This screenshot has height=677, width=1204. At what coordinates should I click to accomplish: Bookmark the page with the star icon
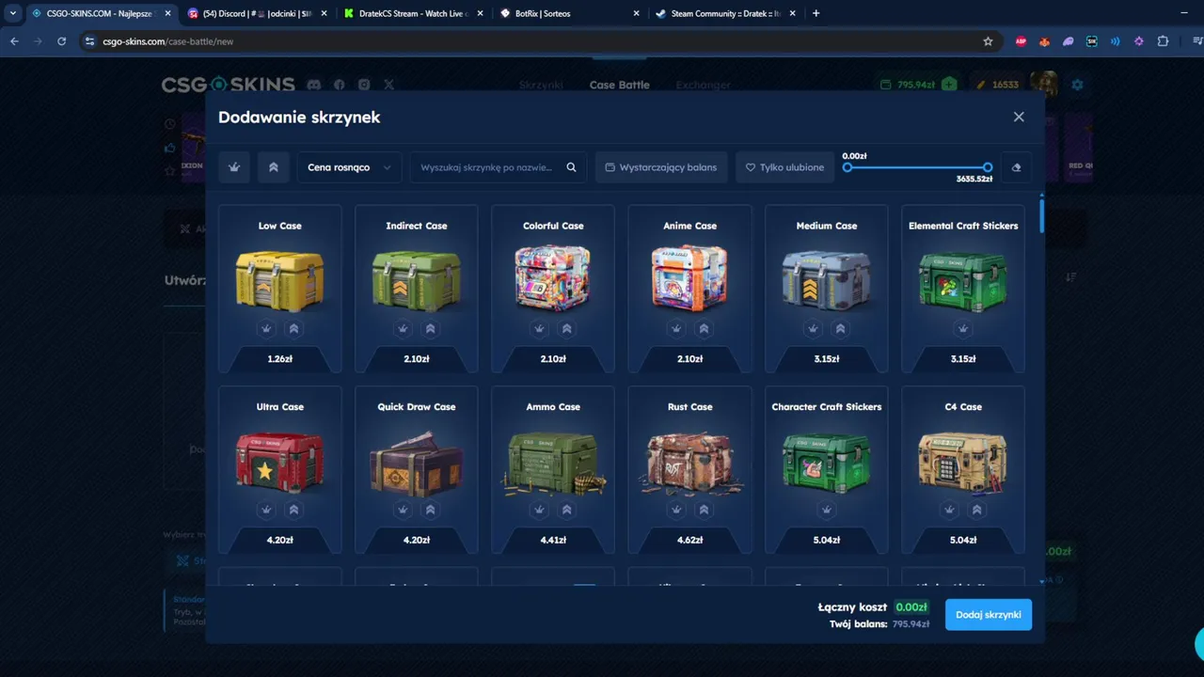988,41
